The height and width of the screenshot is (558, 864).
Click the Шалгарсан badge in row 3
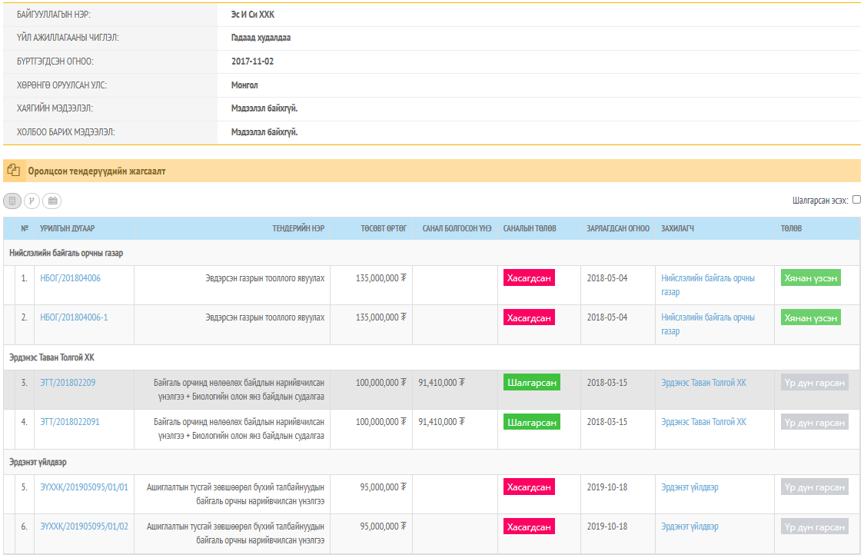pos(532,383)
